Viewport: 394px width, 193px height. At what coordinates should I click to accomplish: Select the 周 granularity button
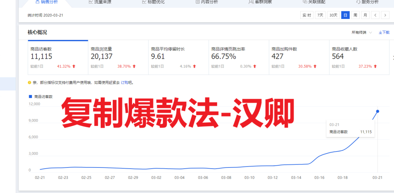(x=355, y=15)
